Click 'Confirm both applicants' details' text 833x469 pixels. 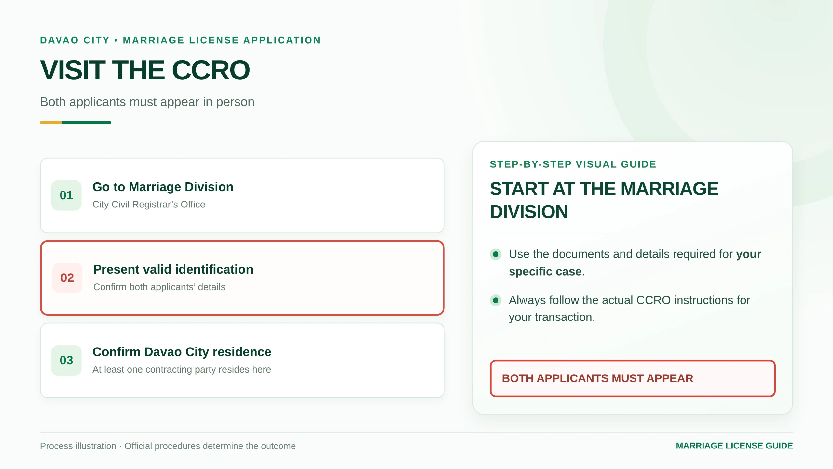(159, 287)
